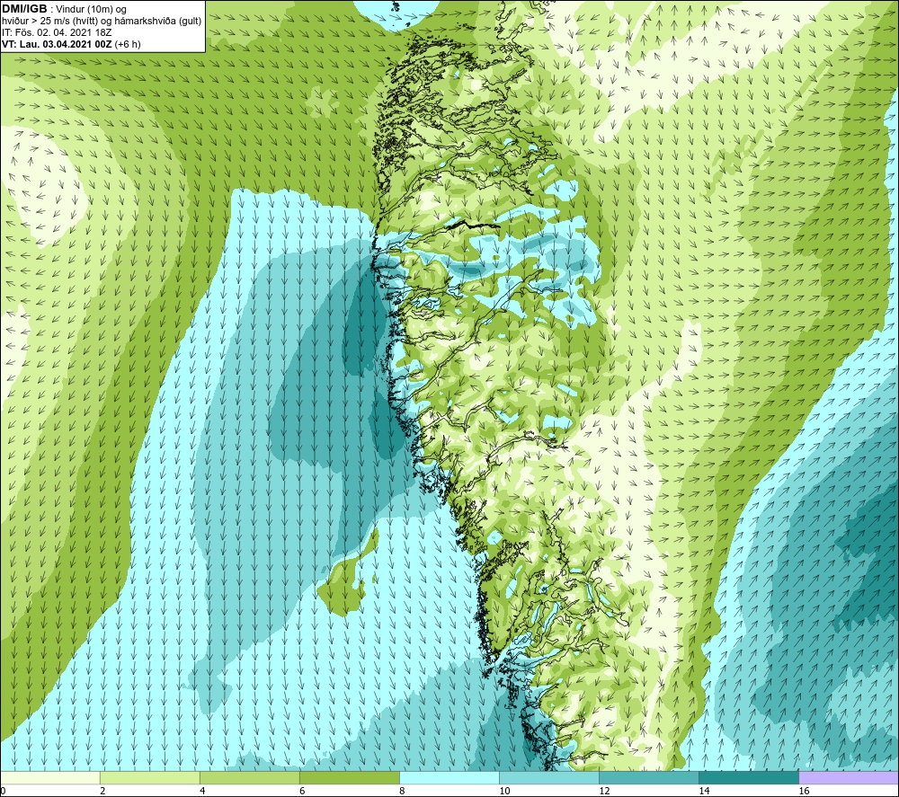
Task: Click the legend label "12"
Action: tap(604, 791)
